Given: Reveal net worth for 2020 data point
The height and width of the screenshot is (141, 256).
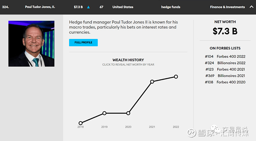Looking at the screenshot, I should pyautogui.click(x=128, y=113).
